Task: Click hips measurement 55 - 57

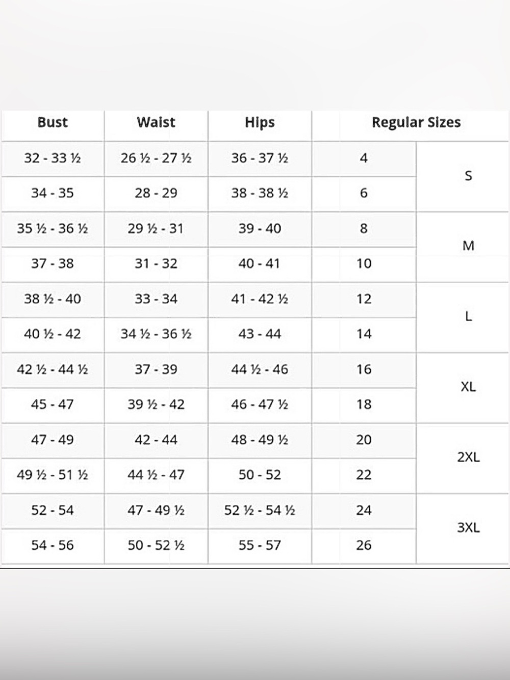Action: coord(260,545)
